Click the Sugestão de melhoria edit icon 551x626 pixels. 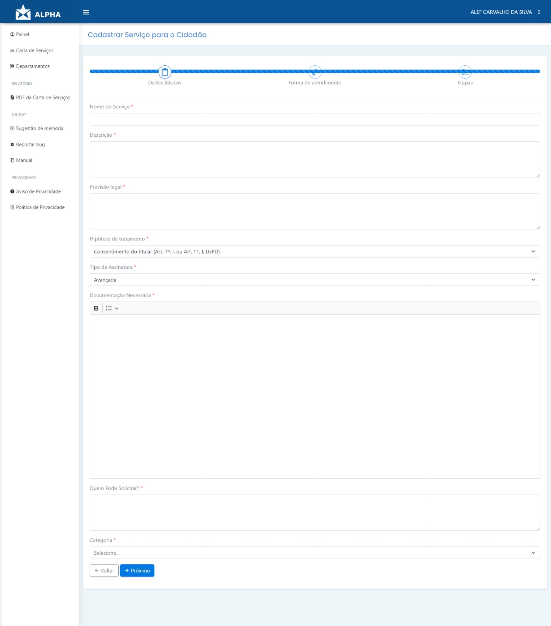point(12,129)
